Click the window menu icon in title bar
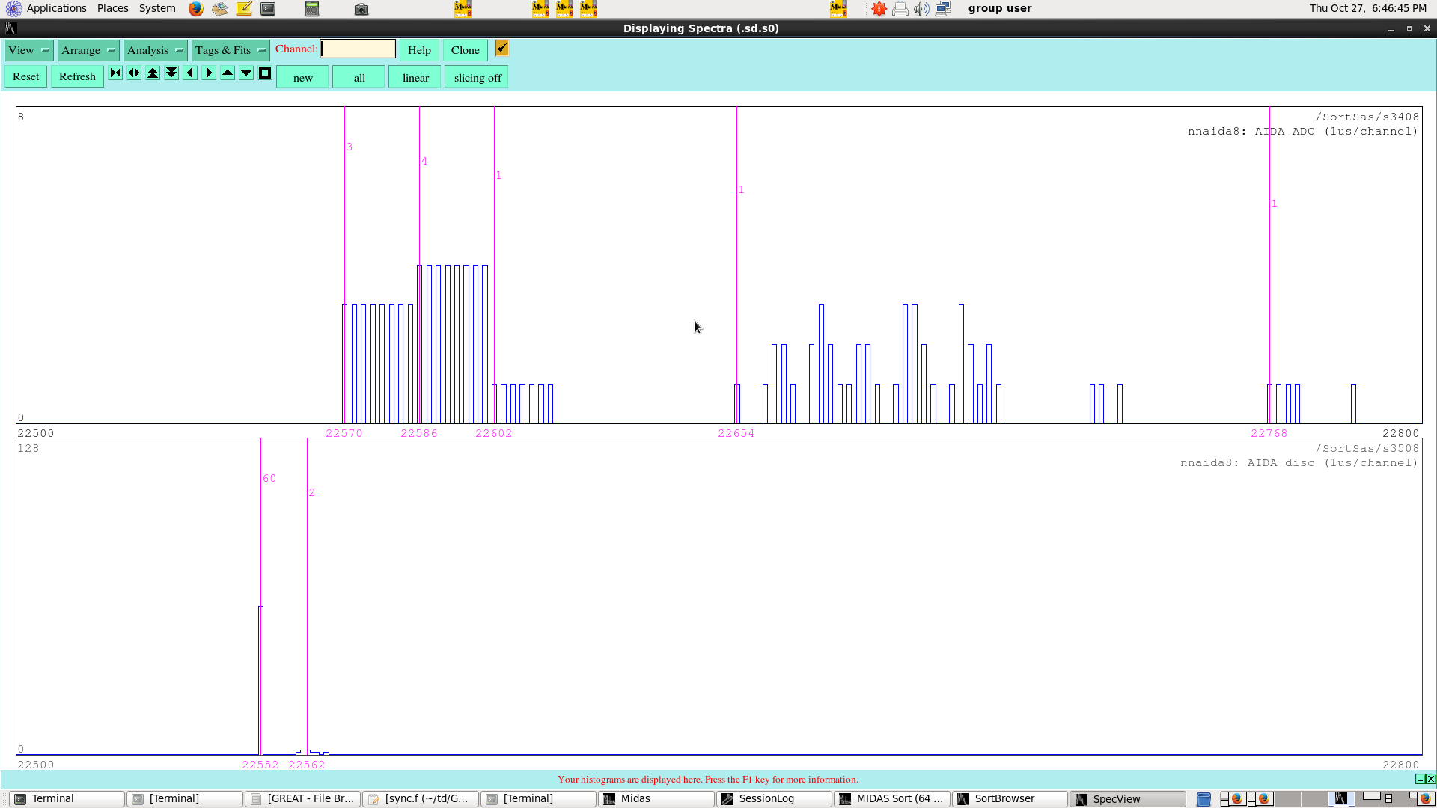1437x808 pixels. 10,28
